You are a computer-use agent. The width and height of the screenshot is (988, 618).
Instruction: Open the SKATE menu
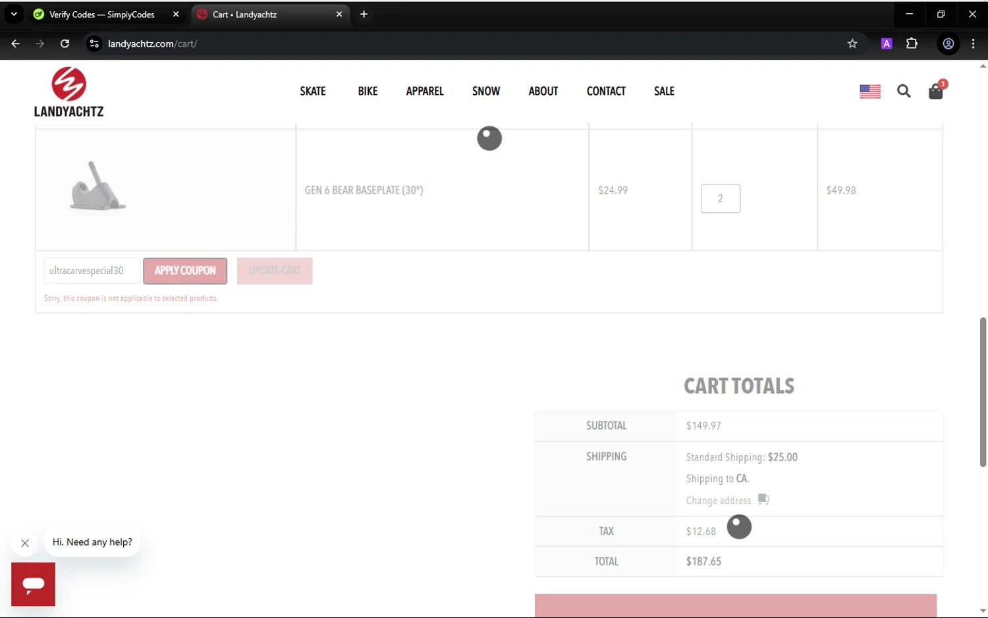tap(313, 91)
